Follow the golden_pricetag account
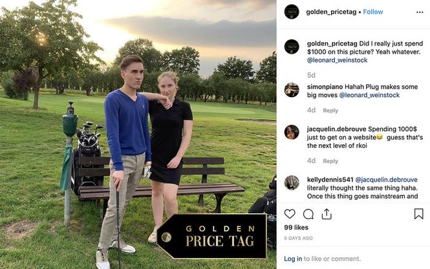The image size is (430, 269). coord(373,12)
